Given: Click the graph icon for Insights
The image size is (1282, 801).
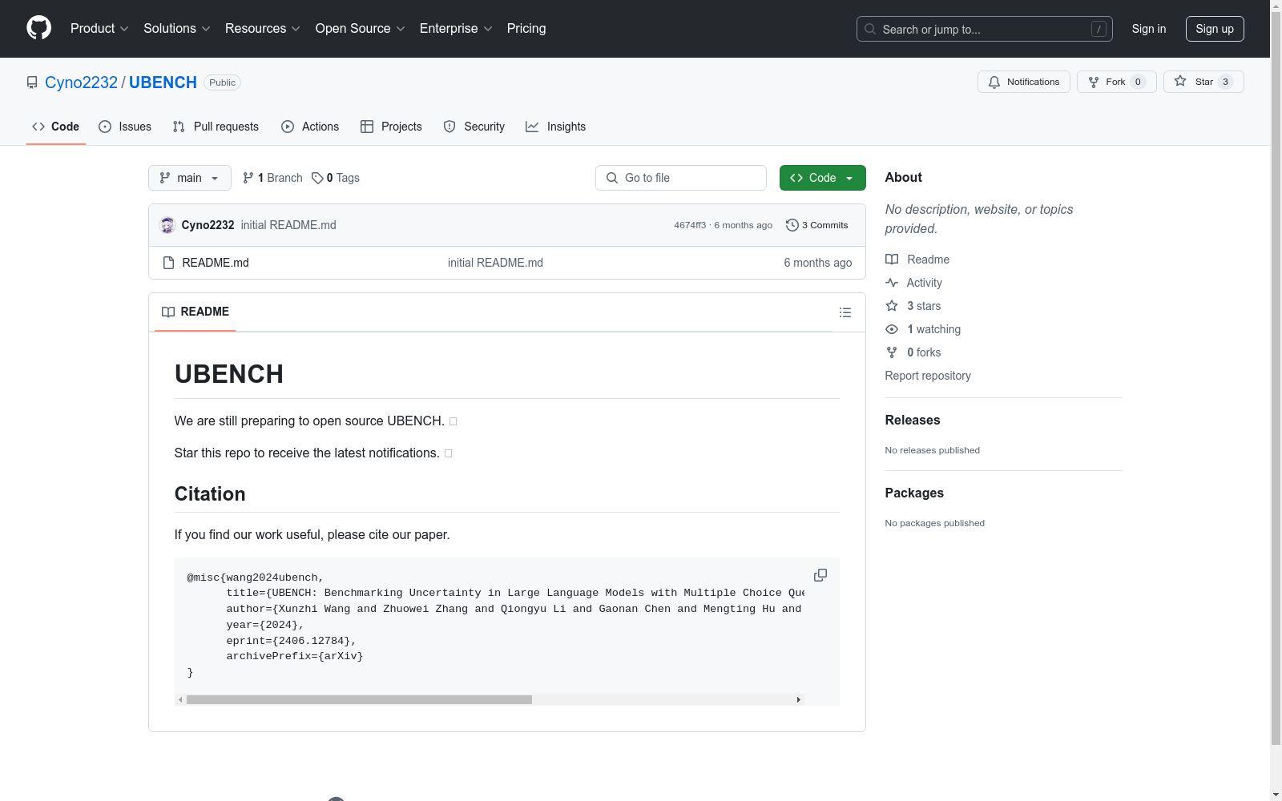Looking at the screenshot, I should pyautogui.click(x=532, y=127).
